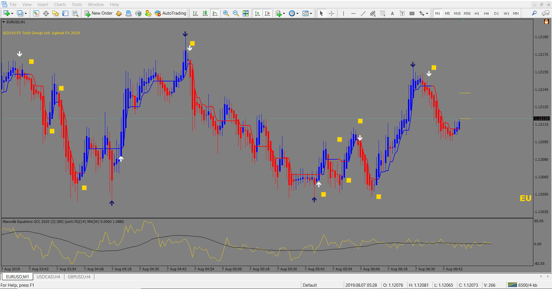Switch to the M15 timeframe

point(457,13)
